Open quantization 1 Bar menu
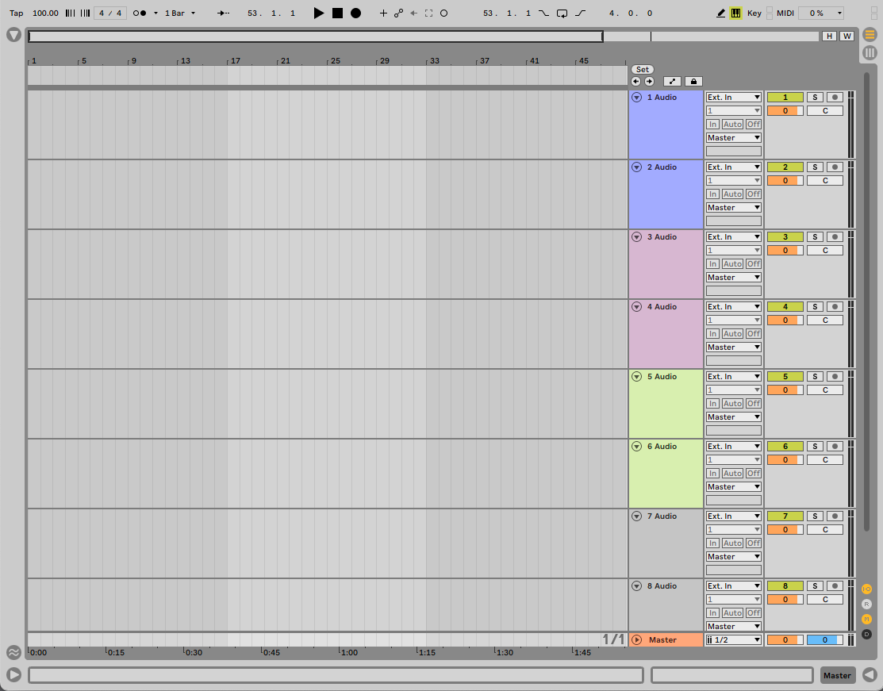 tap(179, 13)
